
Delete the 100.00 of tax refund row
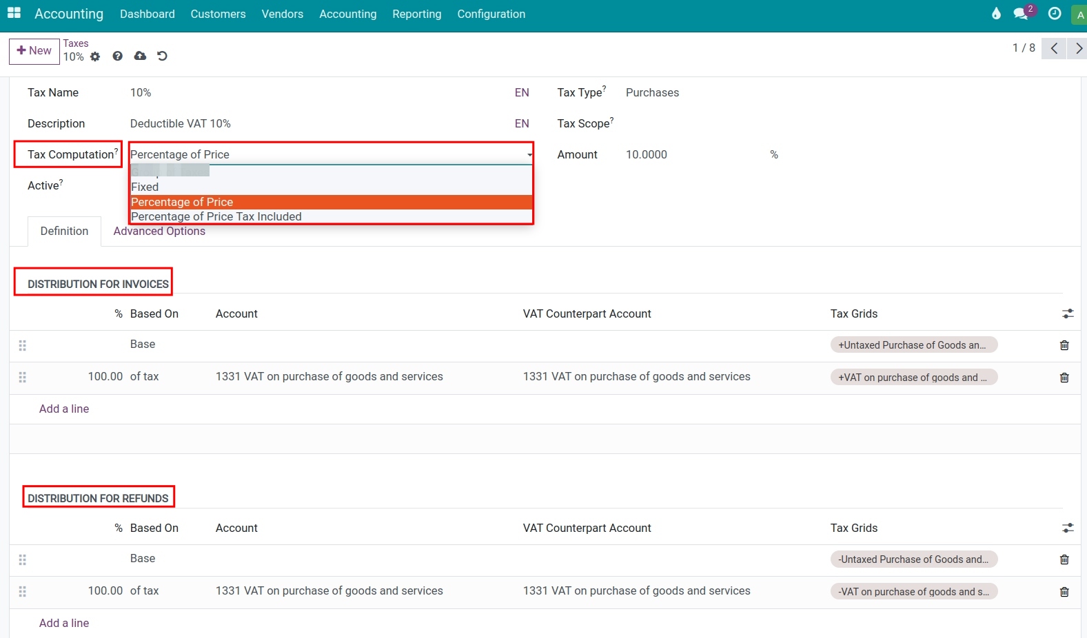(x=1064, y=592)
